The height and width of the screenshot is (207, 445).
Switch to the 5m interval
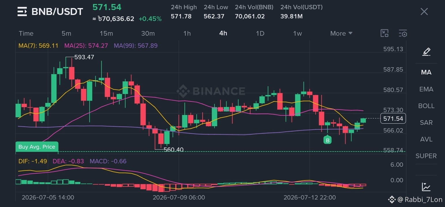click(x=66, y=33)
